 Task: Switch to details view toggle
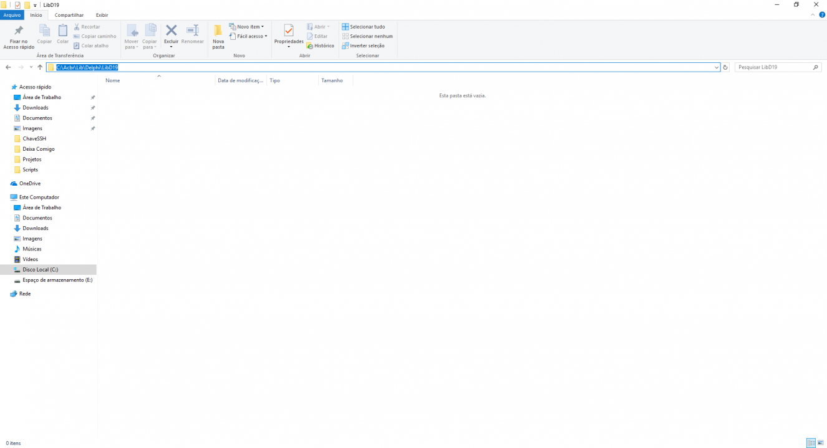tap(811, 443)
